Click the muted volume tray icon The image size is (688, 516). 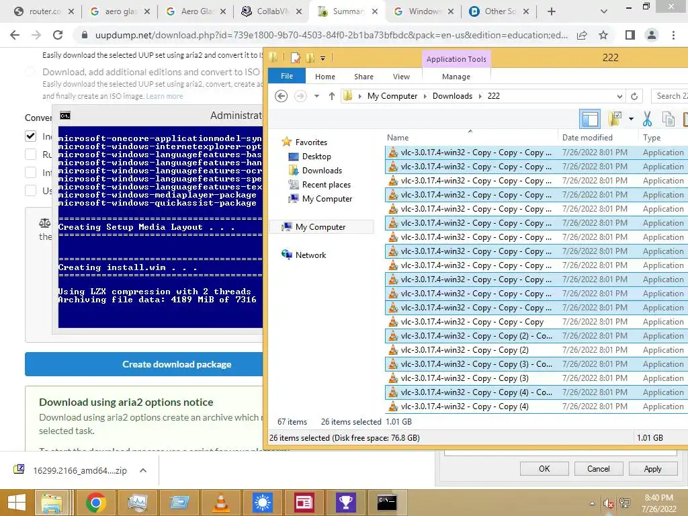tap(608, 504)
